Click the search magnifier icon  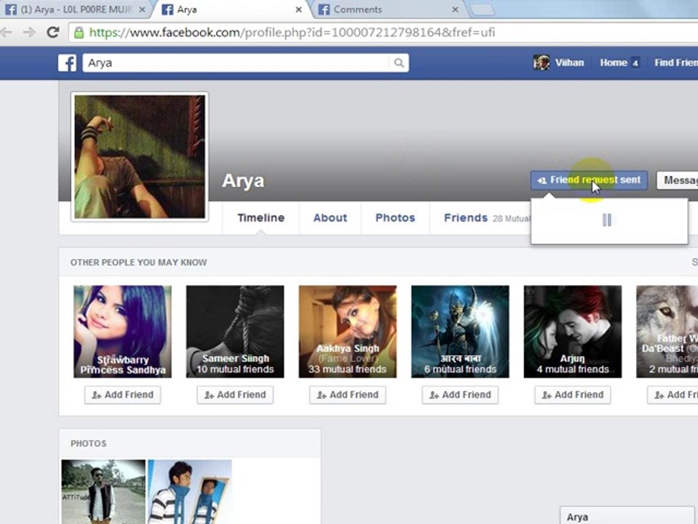pos(399,63)
